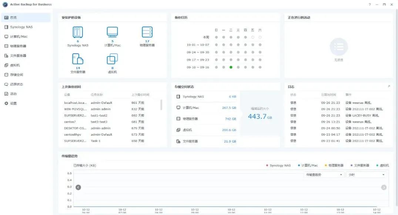The width and height of the screenshot is (398, 215).
Task: Click the help question mark icon
Action: click(369, 4)
